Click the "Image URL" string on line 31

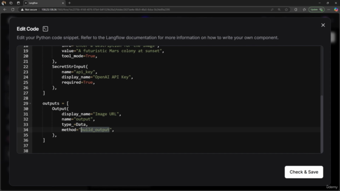tap(106, 114)
